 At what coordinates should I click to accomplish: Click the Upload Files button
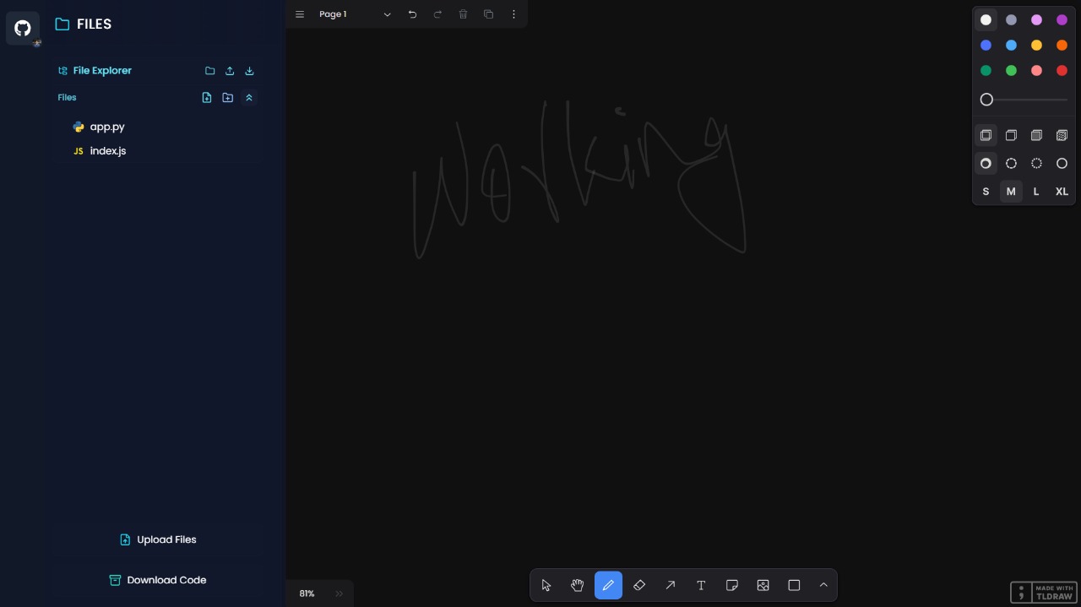coord(158,539)
